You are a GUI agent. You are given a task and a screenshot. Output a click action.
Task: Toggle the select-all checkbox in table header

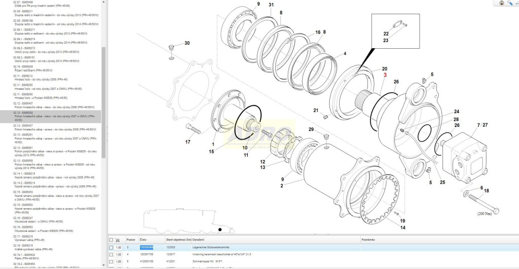(111, 240)
